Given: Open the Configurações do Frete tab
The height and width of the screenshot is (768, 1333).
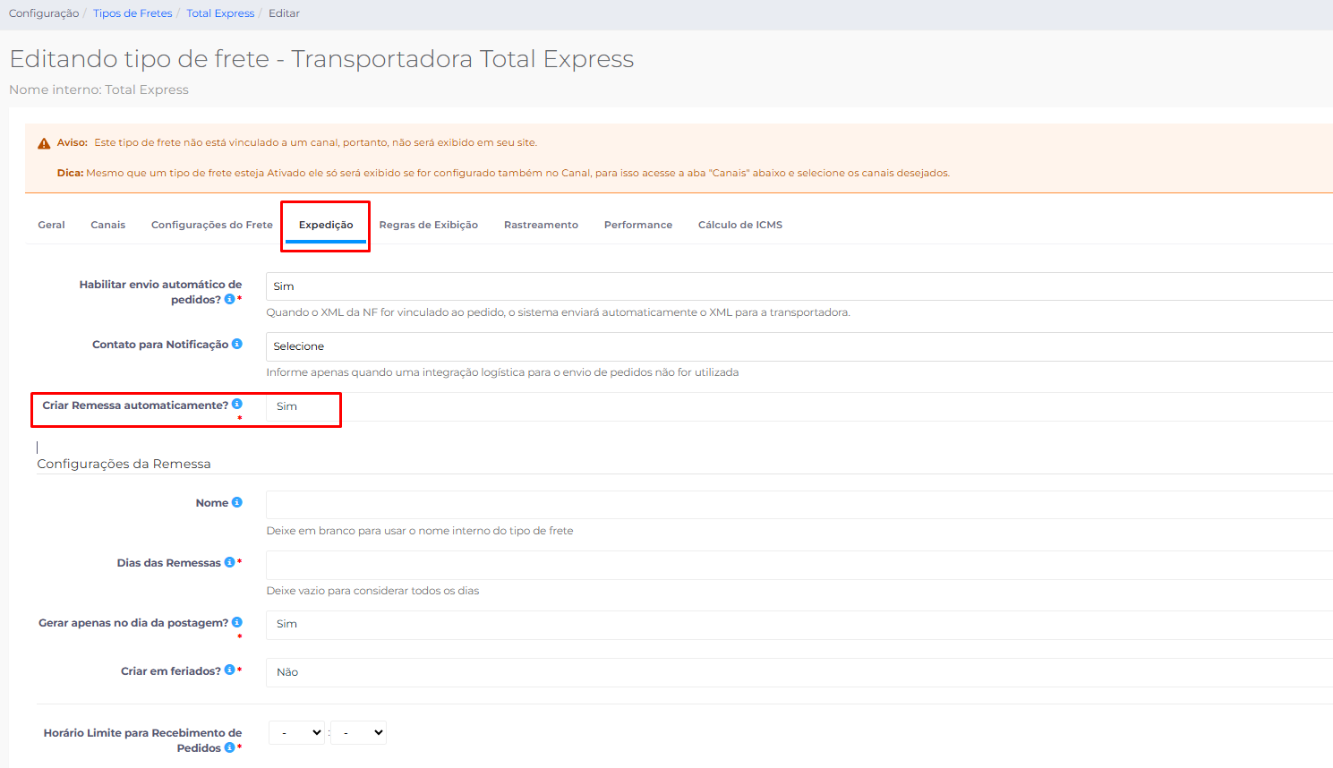Looking at the screenshot, I should click(212, 225).
